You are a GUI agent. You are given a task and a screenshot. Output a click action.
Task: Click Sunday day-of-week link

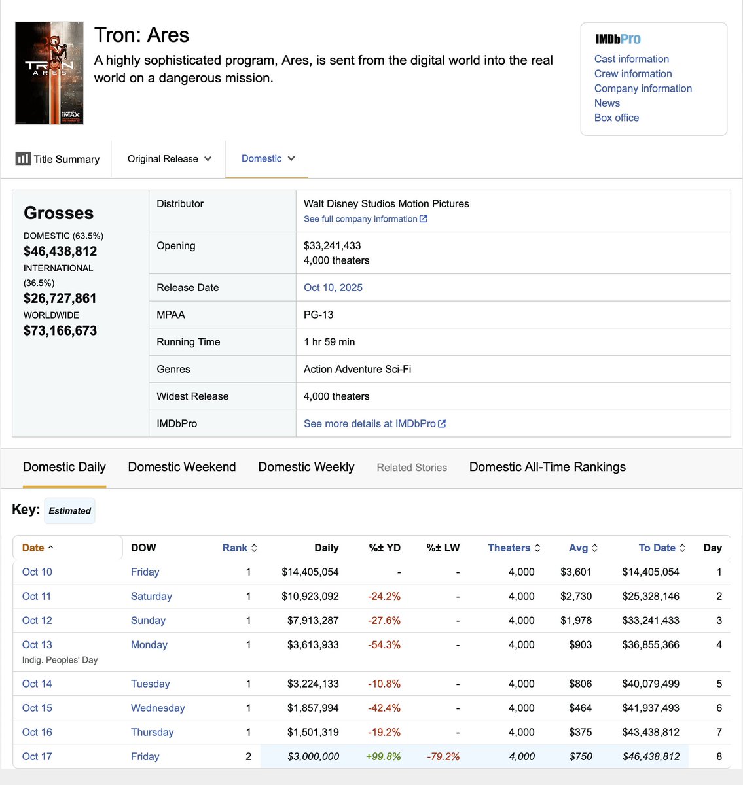(x=148, y=620)
